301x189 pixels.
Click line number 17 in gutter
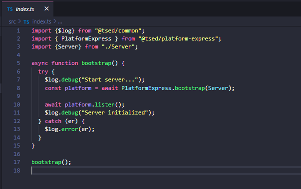click(x=17, y=162)
